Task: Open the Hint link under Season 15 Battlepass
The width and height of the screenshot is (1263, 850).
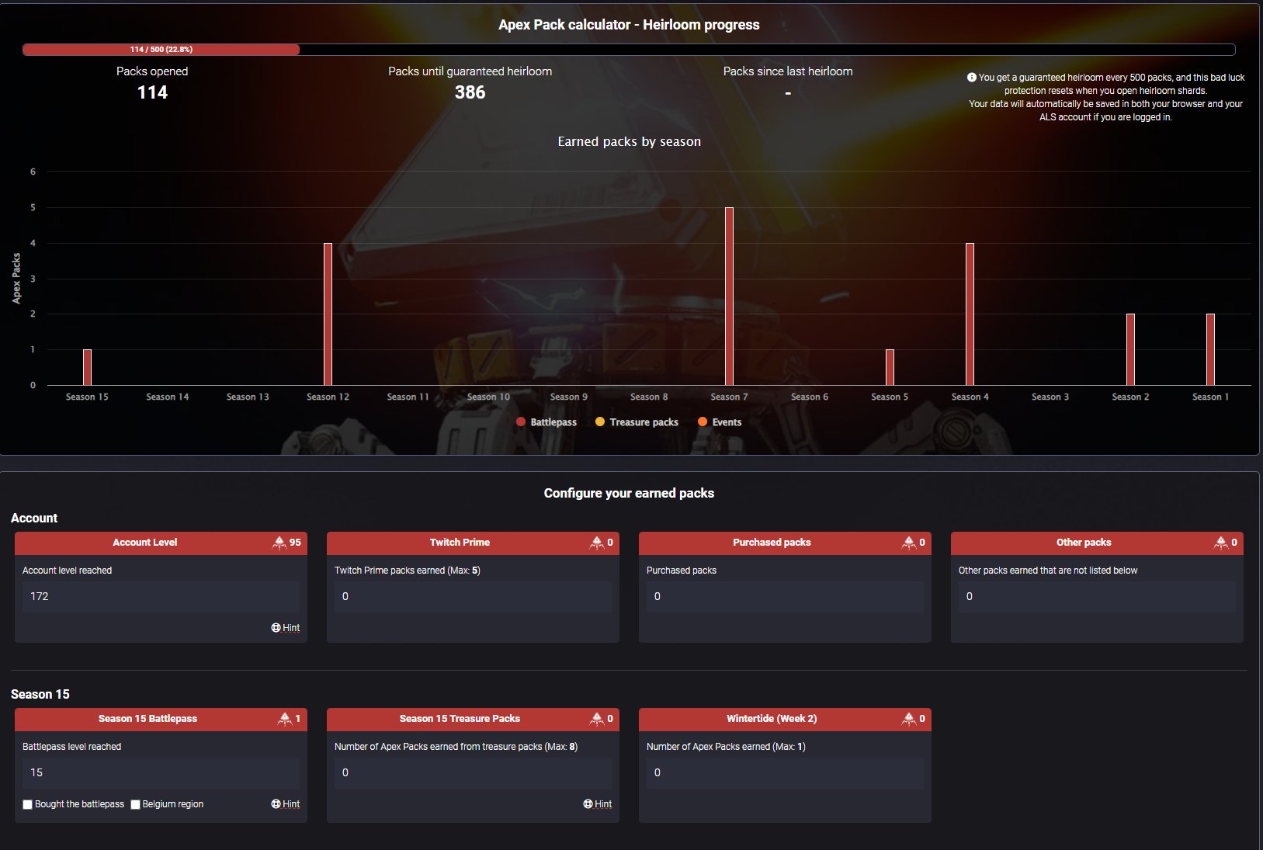Action: pos(291,804)
